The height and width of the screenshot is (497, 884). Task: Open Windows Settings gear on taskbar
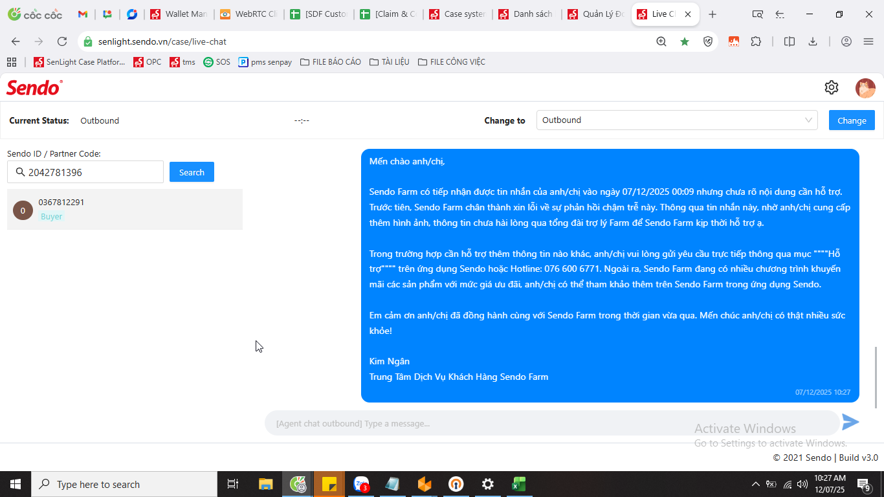point(488,484)
